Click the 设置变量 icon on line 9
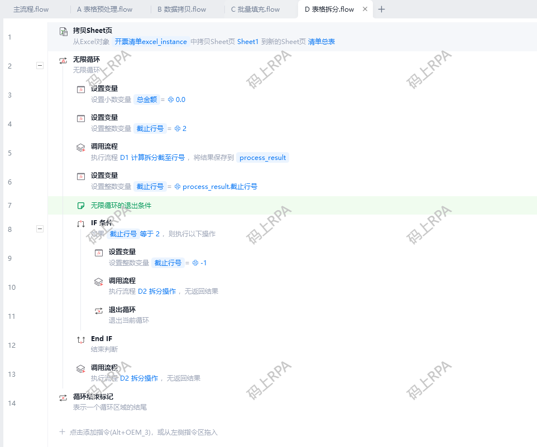The width and height of the screenshot is (537, 447). pyautogui.click(x=99, y=253)
